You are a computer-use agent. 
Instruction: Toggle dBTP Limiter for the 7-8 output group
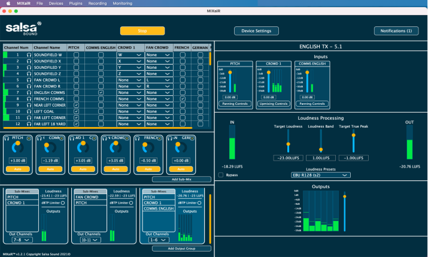pyautogui.click(x=63, y=203)
